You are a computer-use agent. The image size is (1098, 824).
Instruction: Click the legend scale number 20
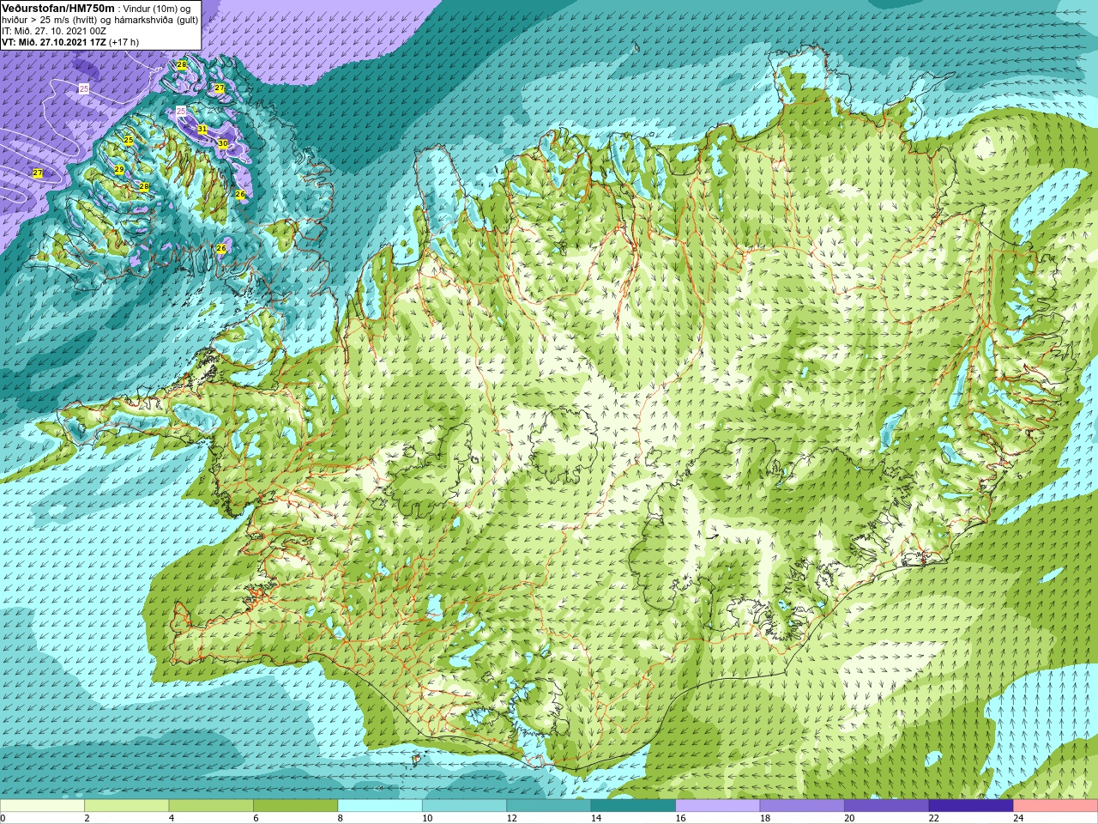tap(849, 818)
